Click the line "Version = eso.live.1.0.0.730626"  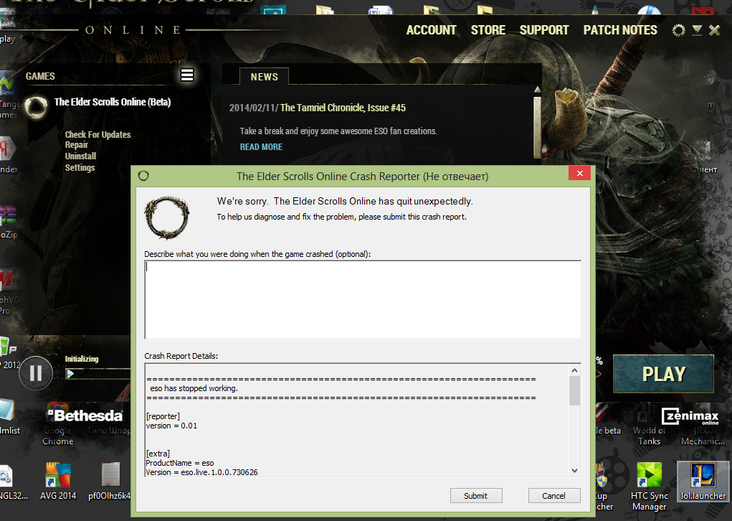pos(201,472)
